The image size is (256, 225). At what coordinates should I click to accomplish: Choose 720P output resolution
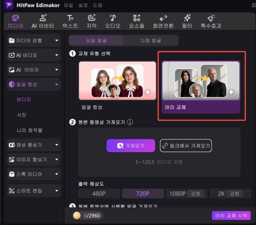(x=143, y=193)
